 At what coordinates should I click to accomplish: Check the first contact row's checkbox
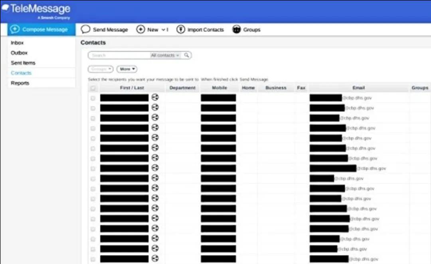93,98
